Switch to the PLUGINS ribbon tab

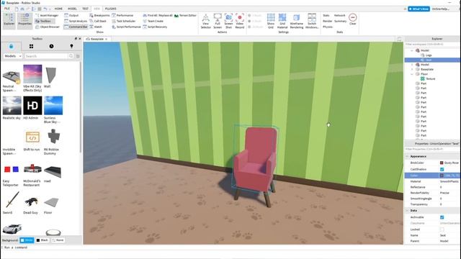click(x=110, y=9)
